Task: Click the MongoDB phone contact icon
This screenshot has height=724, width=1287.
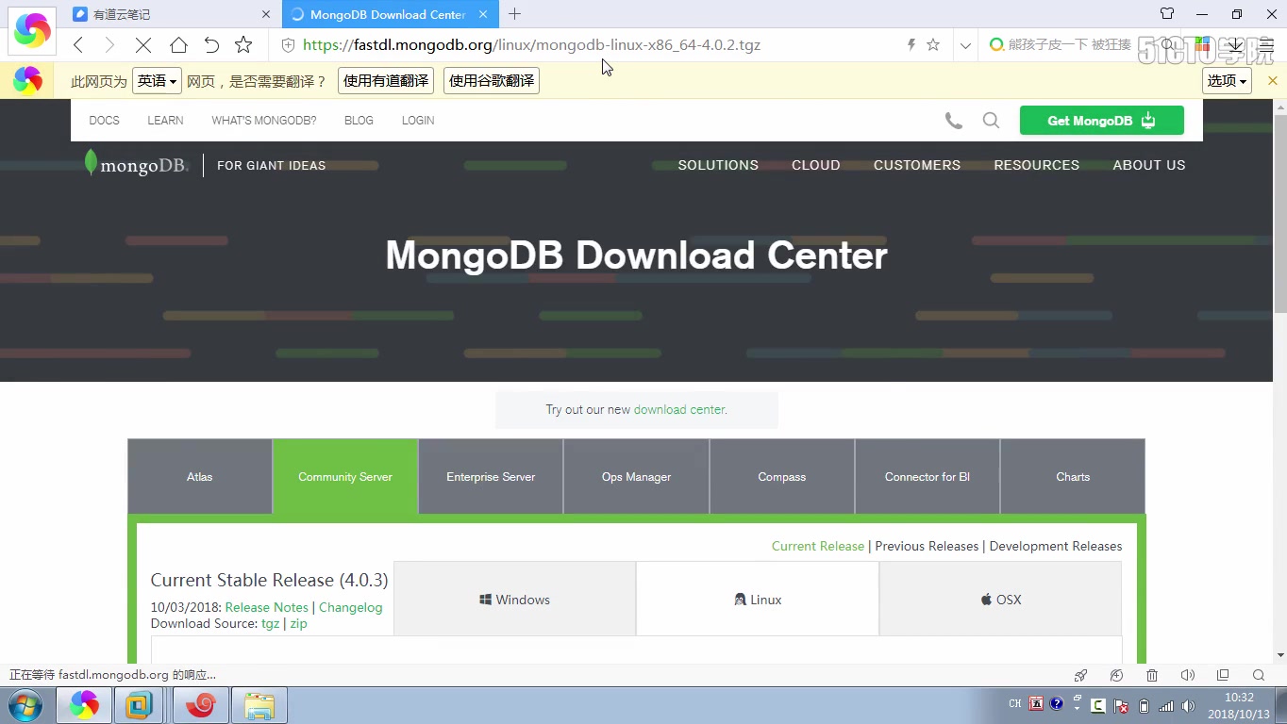Action: click(x=953, y=121)
